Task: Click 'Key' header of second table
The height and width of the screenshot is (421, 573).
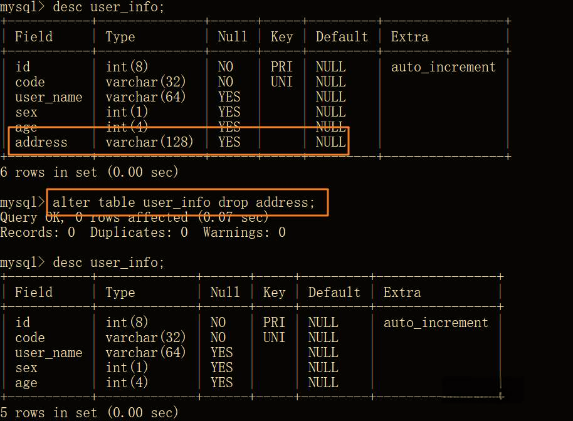Action: (274, 293)
